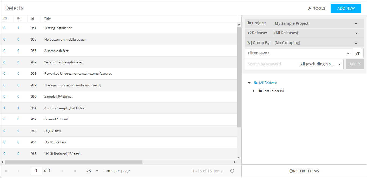This screenshot has width=367, height=178.
Task: Click the attachments paperclip column header
Action: pyautogui.click(x=19, y=19)
